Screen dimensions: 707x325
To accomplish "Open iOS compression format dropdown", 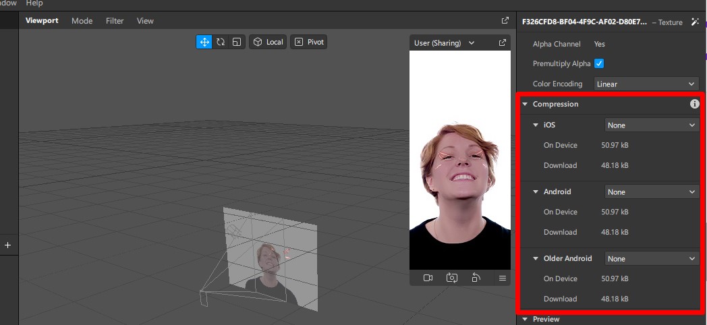I will point(652,125).
